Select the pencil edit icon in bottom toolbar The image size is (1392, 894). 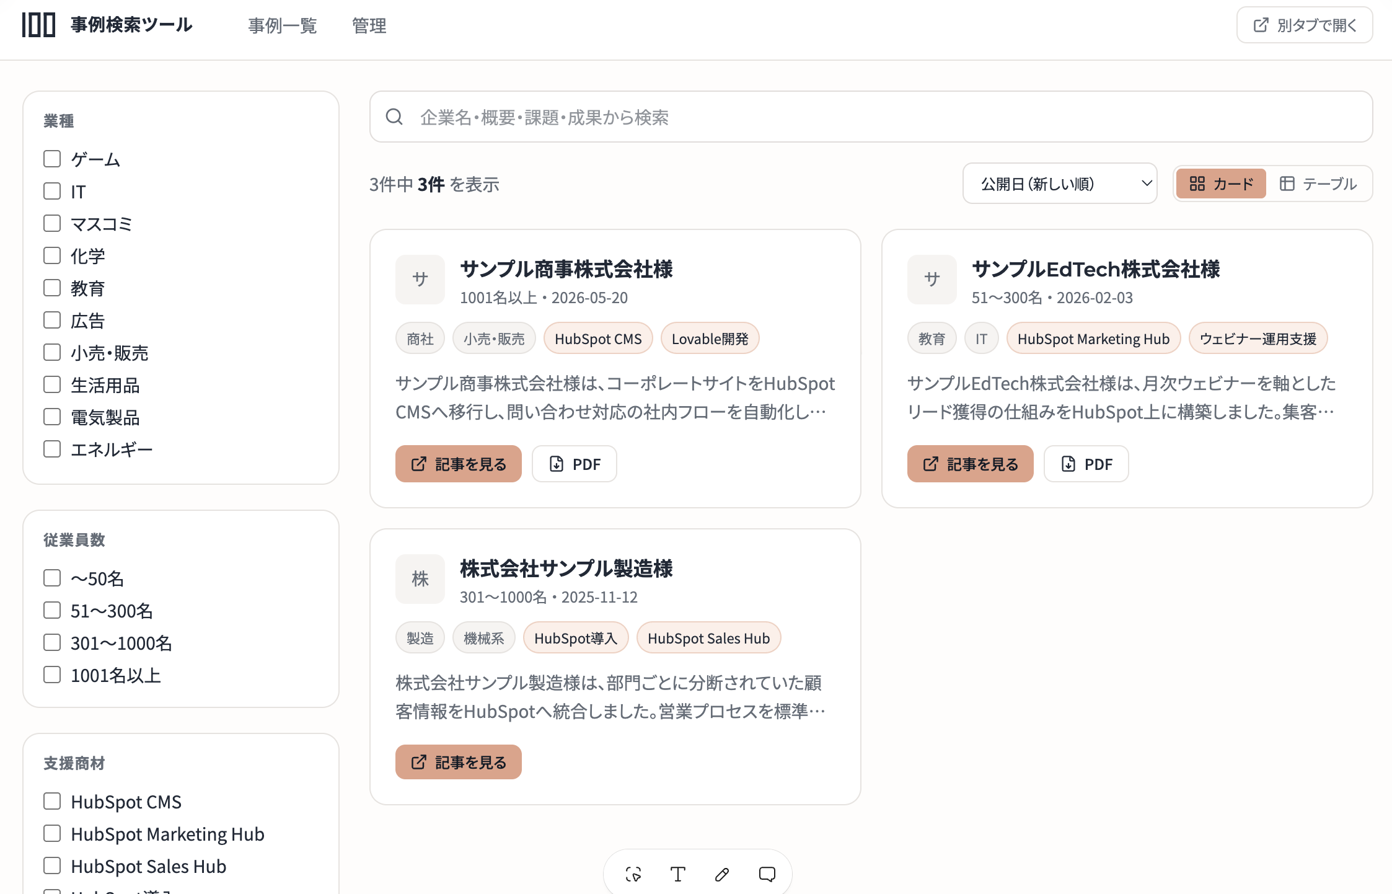722,874
